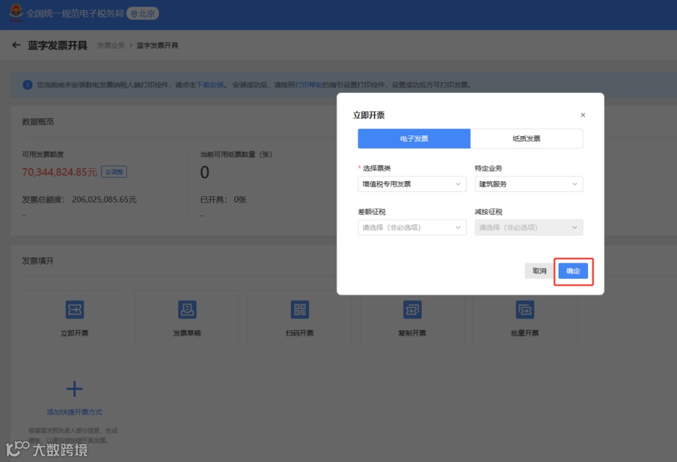The image size is (677, 462).
Task: Click the plus icon for 添加快捷开票方式
Action: point(74,389)
